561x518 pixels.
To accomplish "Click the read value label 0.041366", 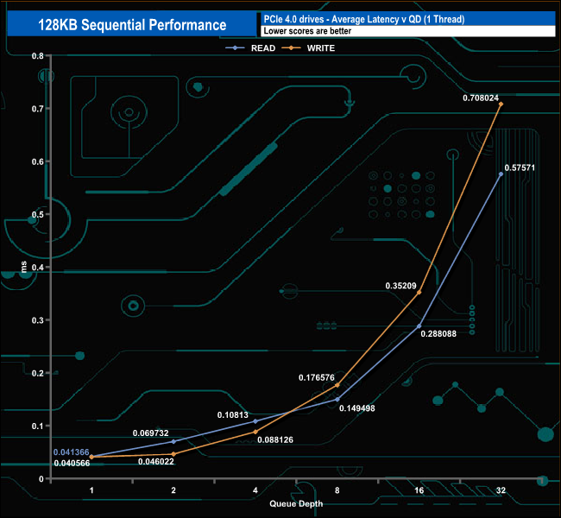I will pyautogui.click(x=71, y=452).
